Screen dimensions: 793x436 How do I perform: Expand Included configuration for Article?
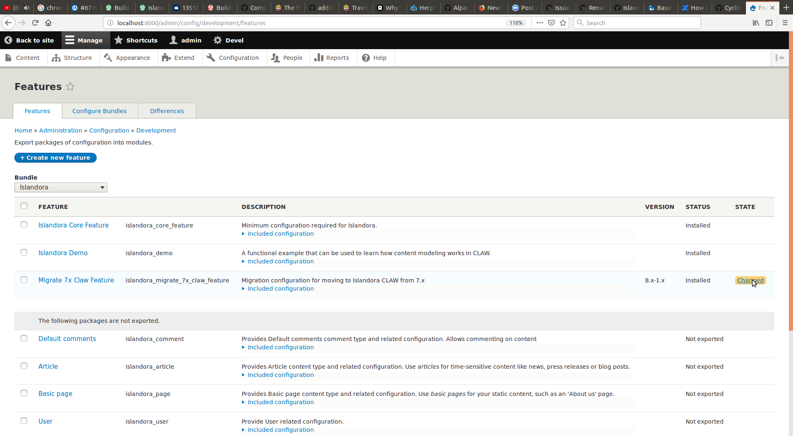coord(280,375)
